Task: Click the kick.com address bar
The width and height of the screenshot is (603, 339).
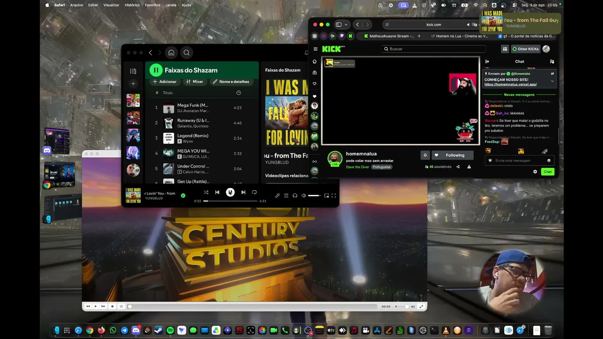Action: 433,24
